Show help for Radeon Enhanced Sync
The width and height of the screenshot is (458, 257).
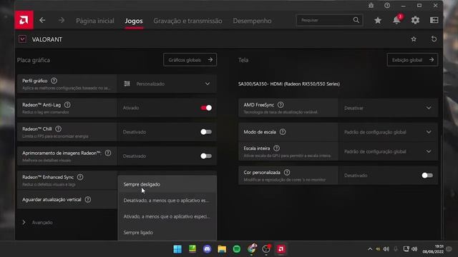80,177
